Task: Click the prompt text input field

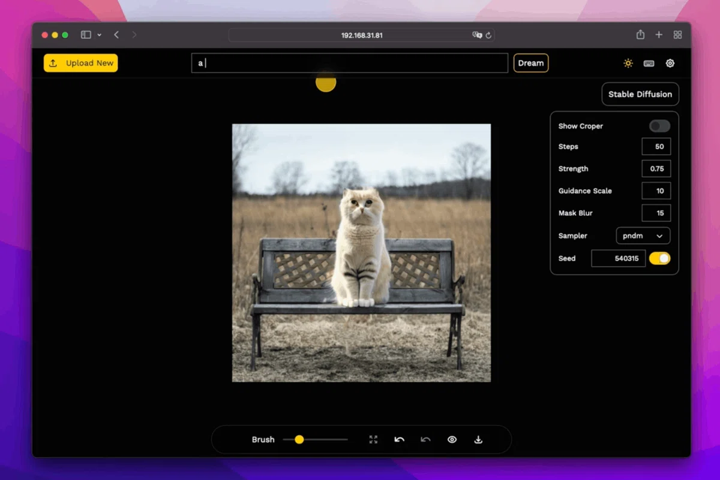Action: 350,63
